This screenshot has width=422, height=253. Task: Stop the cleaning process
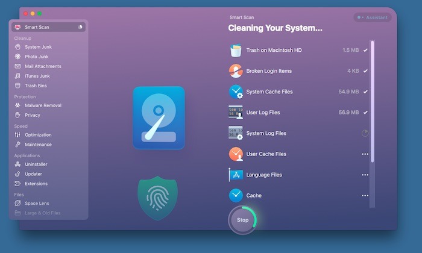(x=242, y=220)
